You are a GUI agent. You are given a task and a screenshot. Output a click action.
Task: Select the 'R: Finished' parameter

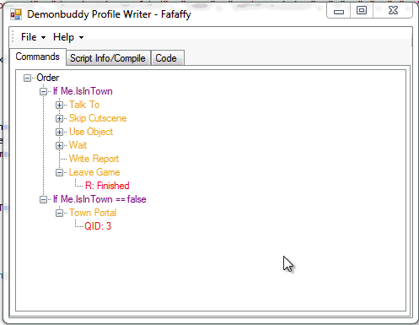(107, 186)
